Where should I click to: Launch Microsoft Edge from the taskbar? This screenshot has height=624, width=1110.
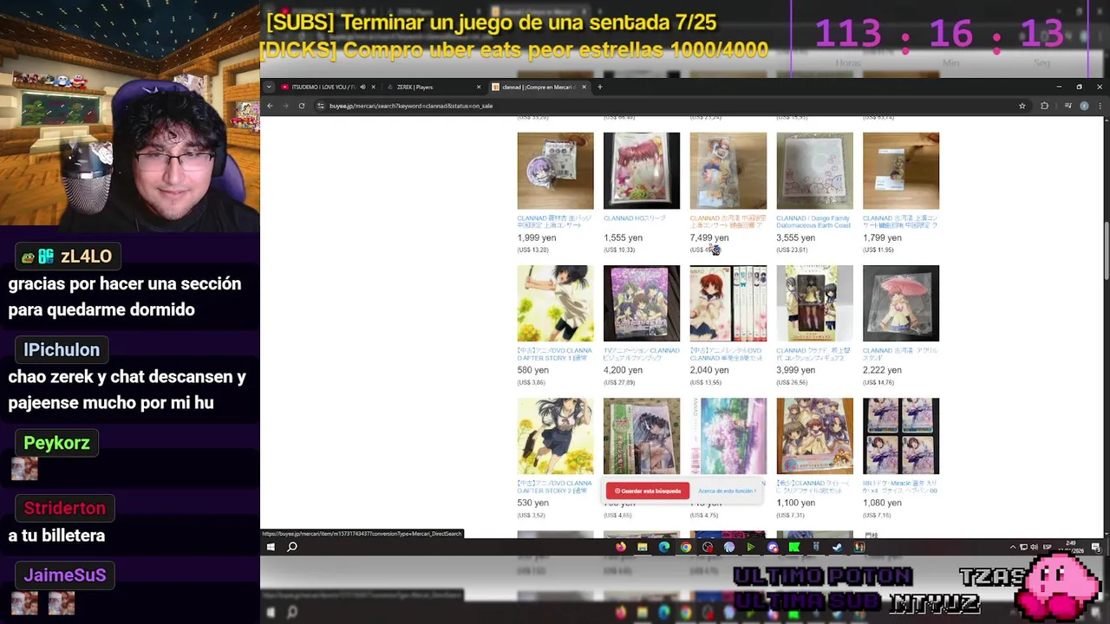664,547
